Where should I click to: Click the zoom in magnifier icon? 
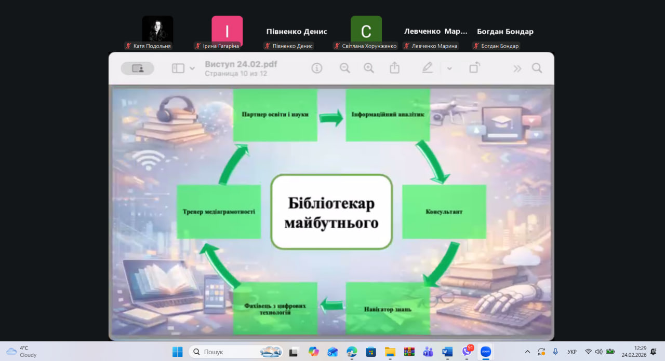[x=369, y=68]
